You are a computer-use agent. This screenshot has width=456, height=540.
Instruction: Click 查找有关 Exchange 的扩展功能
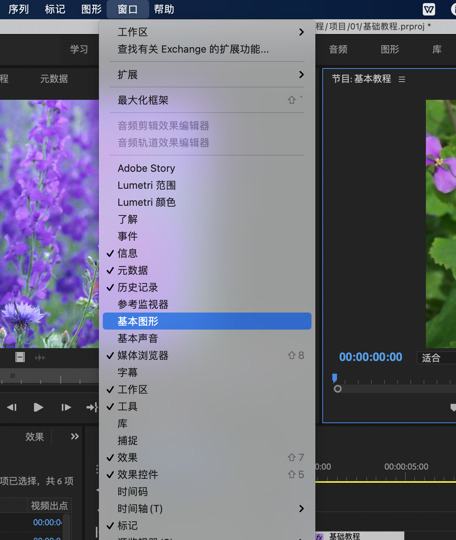(193, 49)
